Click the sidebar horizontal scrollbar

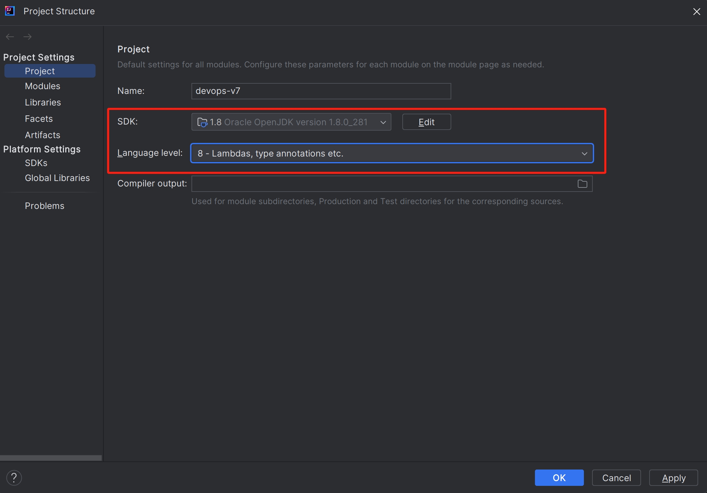(x=51, y=458)
